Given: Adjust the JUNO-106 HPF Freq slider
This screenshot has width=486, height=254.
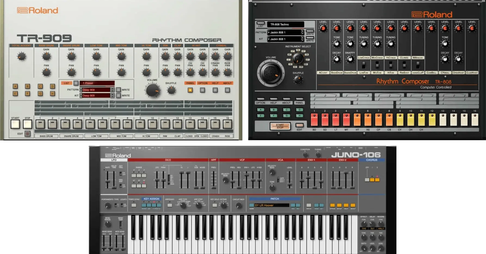Looking at the screenshot, I should coord(214,180).
